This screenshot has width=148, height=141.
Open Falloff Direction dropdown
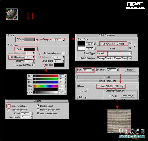130,58
